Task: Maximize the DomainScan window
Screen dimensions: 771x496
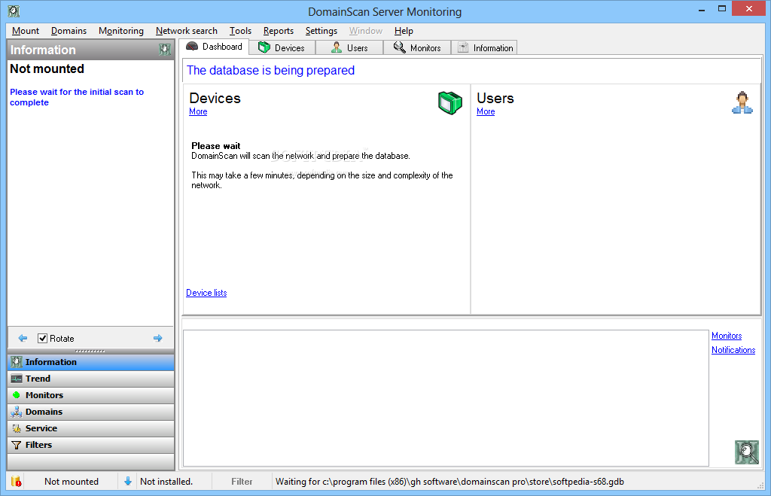Action: coord(722,9)
